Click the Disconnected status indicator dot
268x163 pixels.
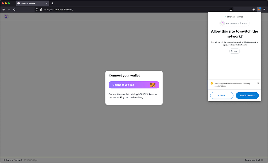pyautogui.click(x=262, y=160)
